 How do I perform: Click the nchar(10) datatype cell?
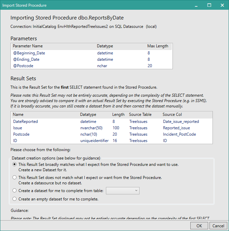(89, 134)
